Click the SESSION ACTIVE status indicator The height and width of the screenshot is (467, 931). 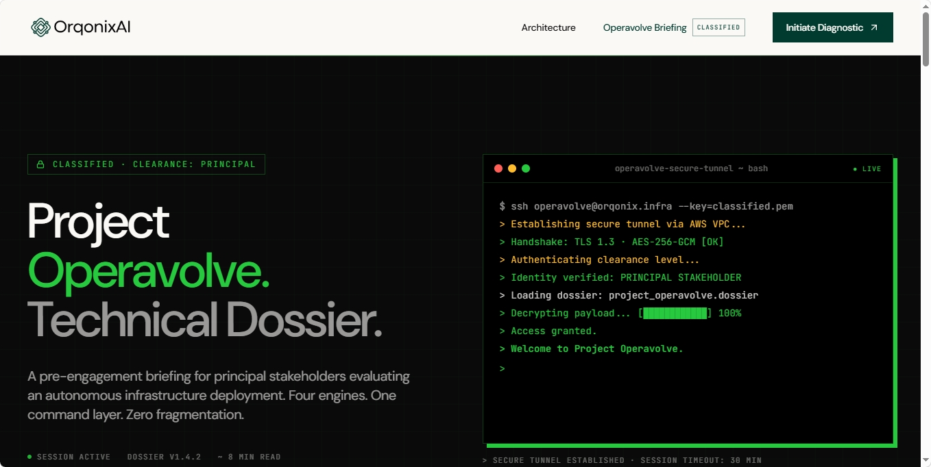[69, 457]
